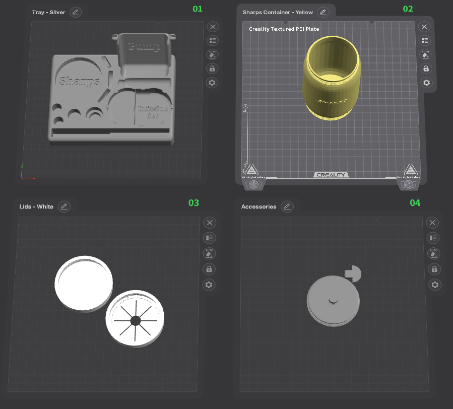This screenshot has height=409, width=453.
Task: Auto orient objects on Tray - Silver plate
Action: point(213,54)
